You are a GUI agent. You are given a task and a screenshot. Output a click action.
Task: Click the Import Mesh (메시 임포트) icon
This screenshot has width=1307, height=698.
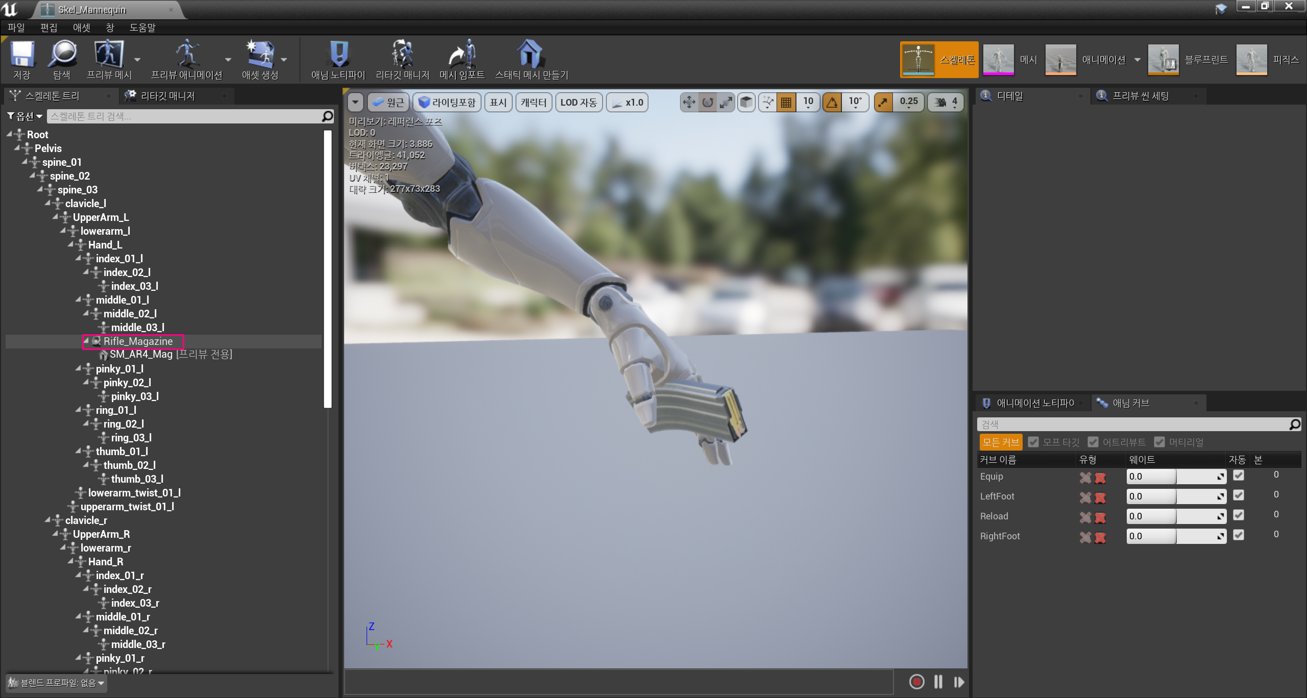coord(462,55)
